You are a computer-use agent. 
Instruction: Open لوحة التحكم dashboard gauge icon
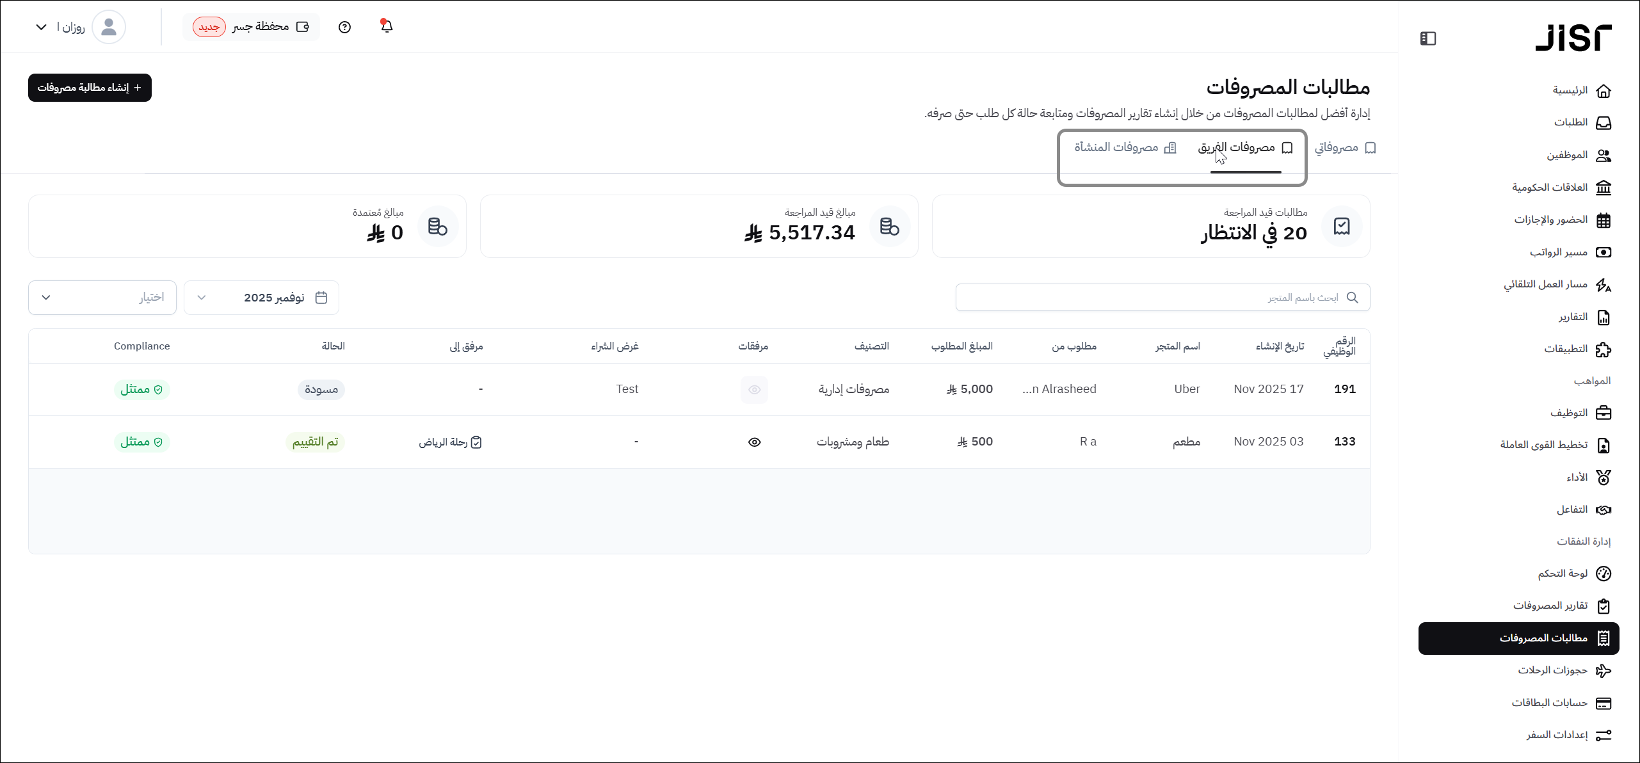[x=1603, y=574]
